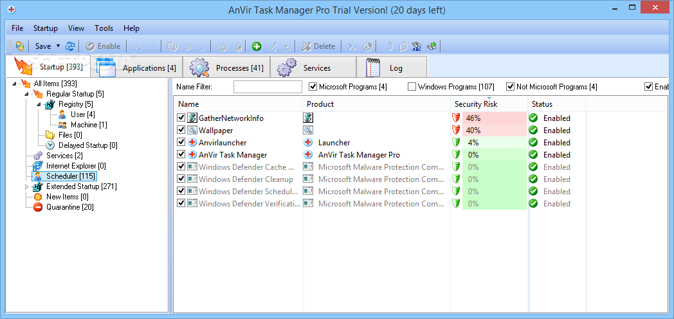
Task: Untick the Wallpaper startup checkbox
Action: pyautogui.click(x=181, y=130)
